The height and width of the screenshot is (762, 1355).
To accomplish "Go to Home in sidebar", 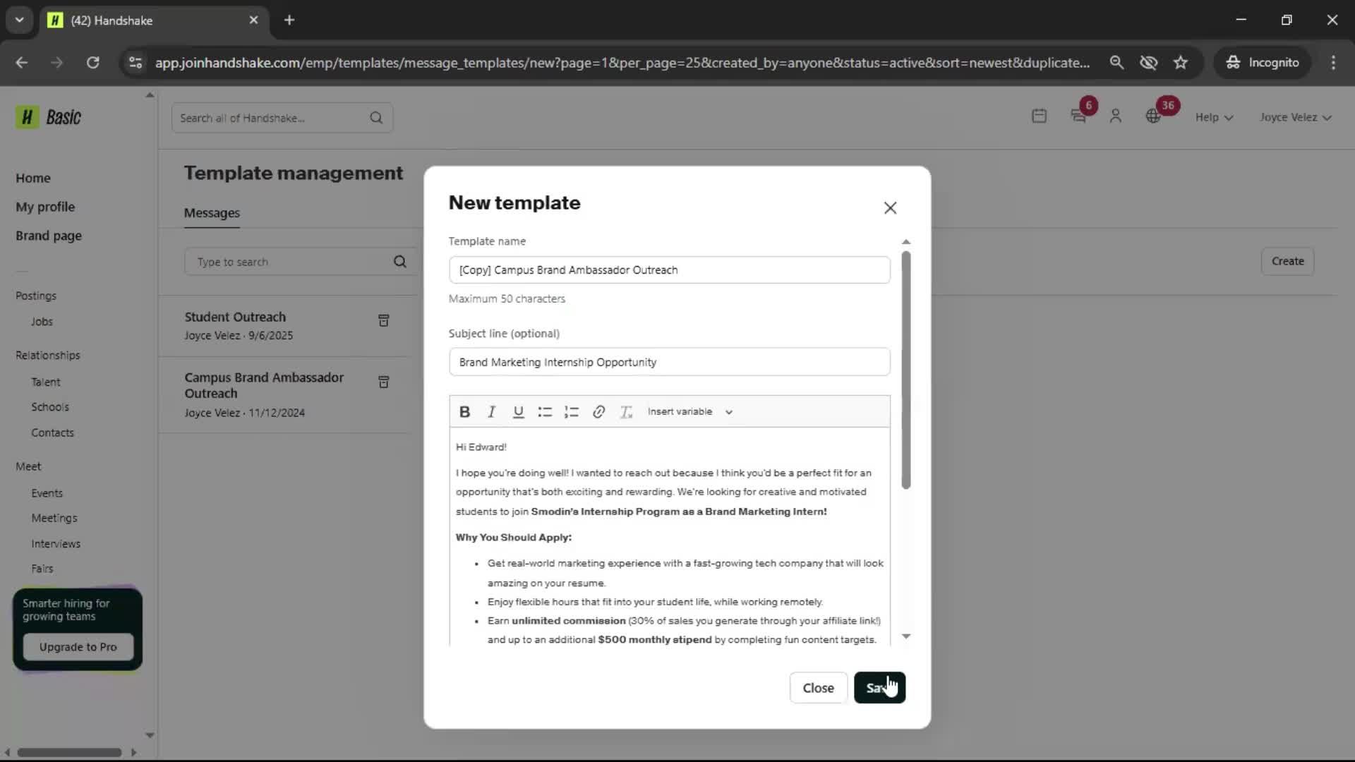I will point(33,178).
